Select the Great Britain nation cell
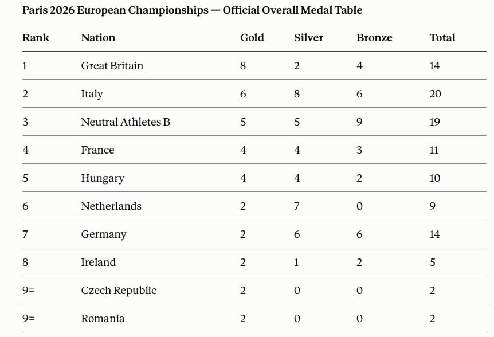This screenshot has height=337, width=494. (x=112, y=66)
